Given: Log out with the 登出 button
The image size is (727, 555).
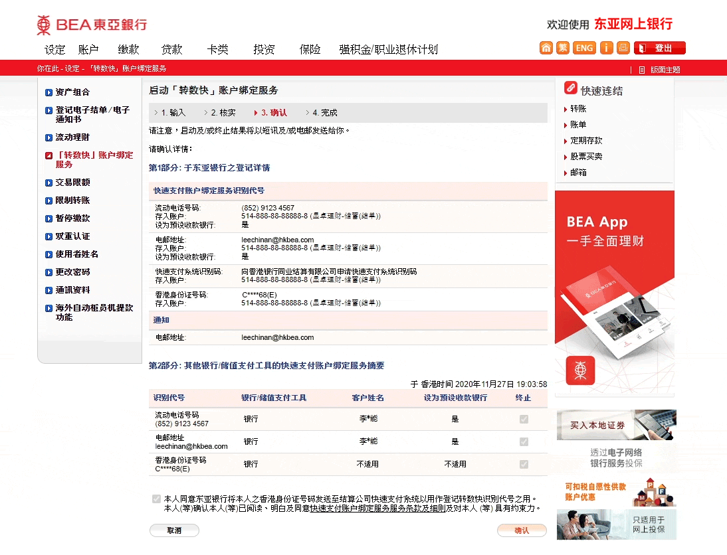Looking at the screenshot, I should (660, 48).
